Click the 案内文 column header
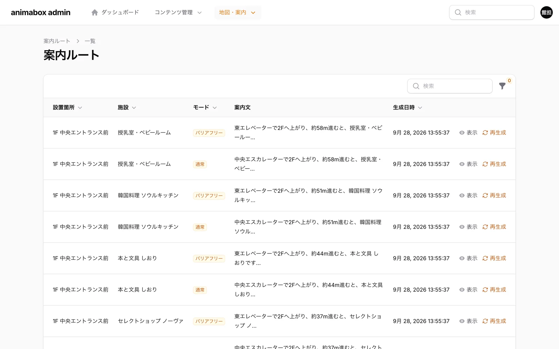Image resolution: width=559 pixels, height=349 pixels. coord(242,107)
